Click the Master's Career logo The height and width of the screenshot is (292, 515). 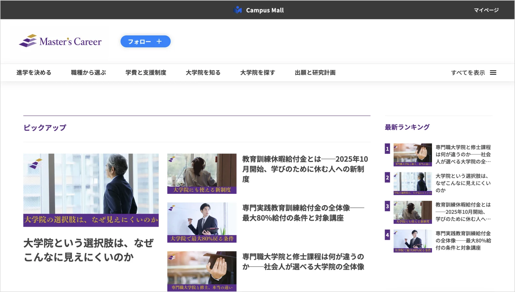60,41
